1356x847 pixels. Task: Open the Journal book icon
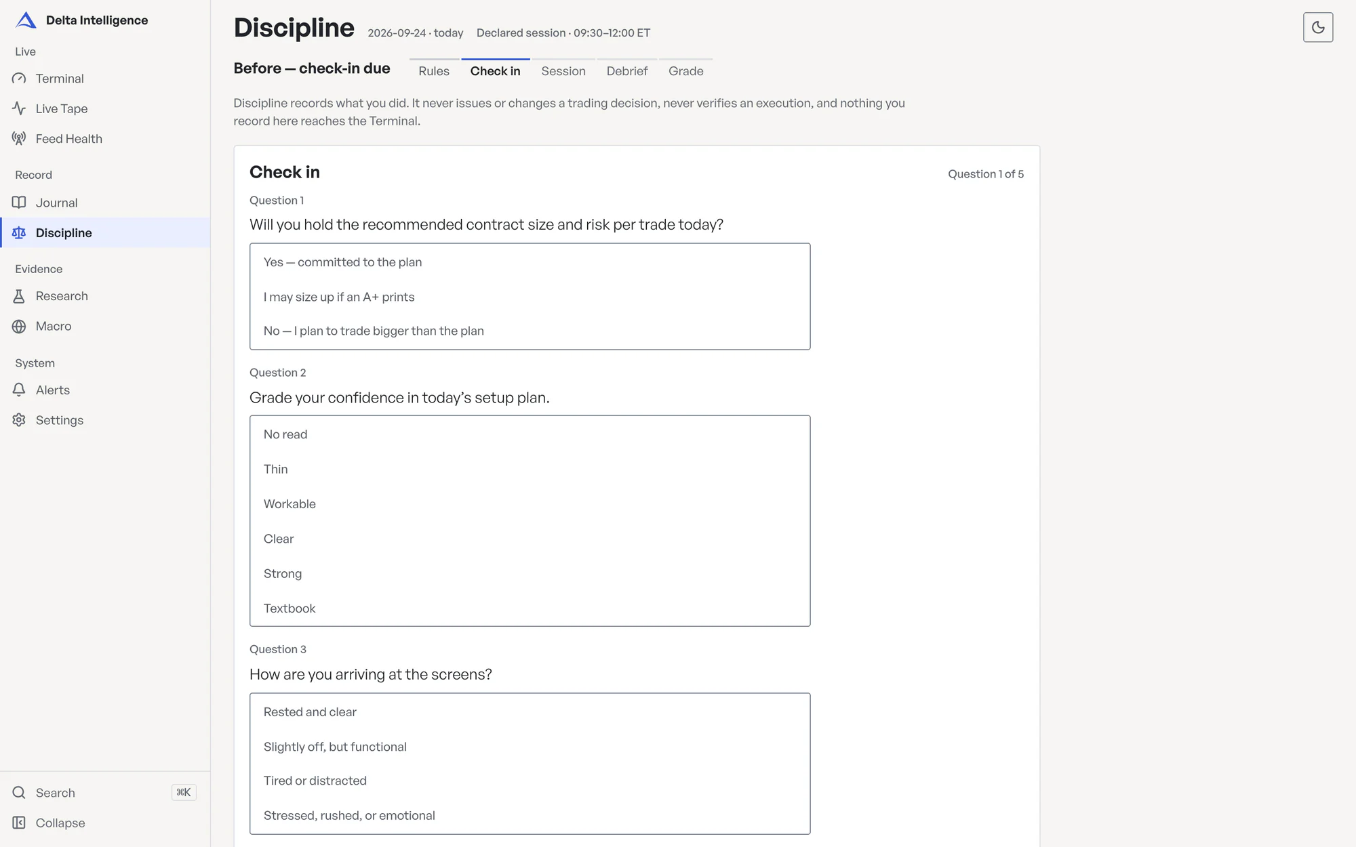tap(19, 203)
